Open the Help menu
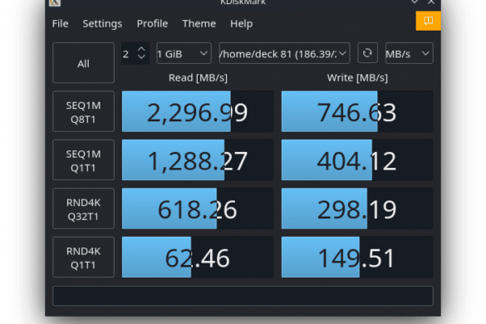 [241, 23]
